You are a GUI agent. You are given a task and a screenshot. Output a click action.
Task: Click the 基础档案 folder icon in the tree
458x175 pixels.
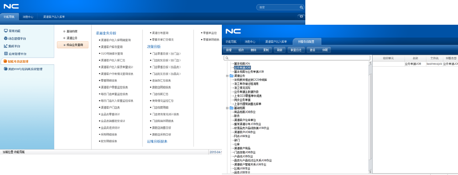[231, 108]
